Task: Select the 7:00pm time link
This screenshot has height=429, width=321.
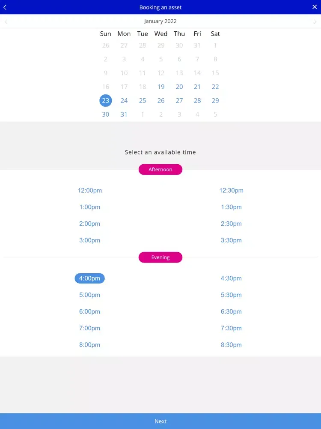Action: (90, 328)
